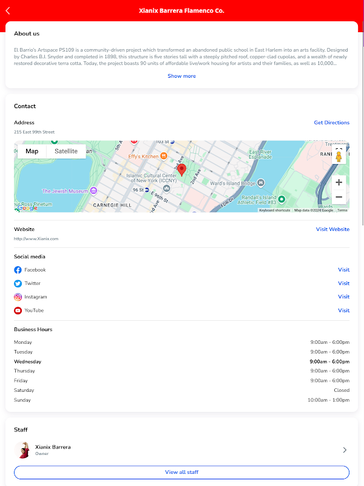Switch map to Satellite view
Screen dimensions: 364x486
(66, 151)
